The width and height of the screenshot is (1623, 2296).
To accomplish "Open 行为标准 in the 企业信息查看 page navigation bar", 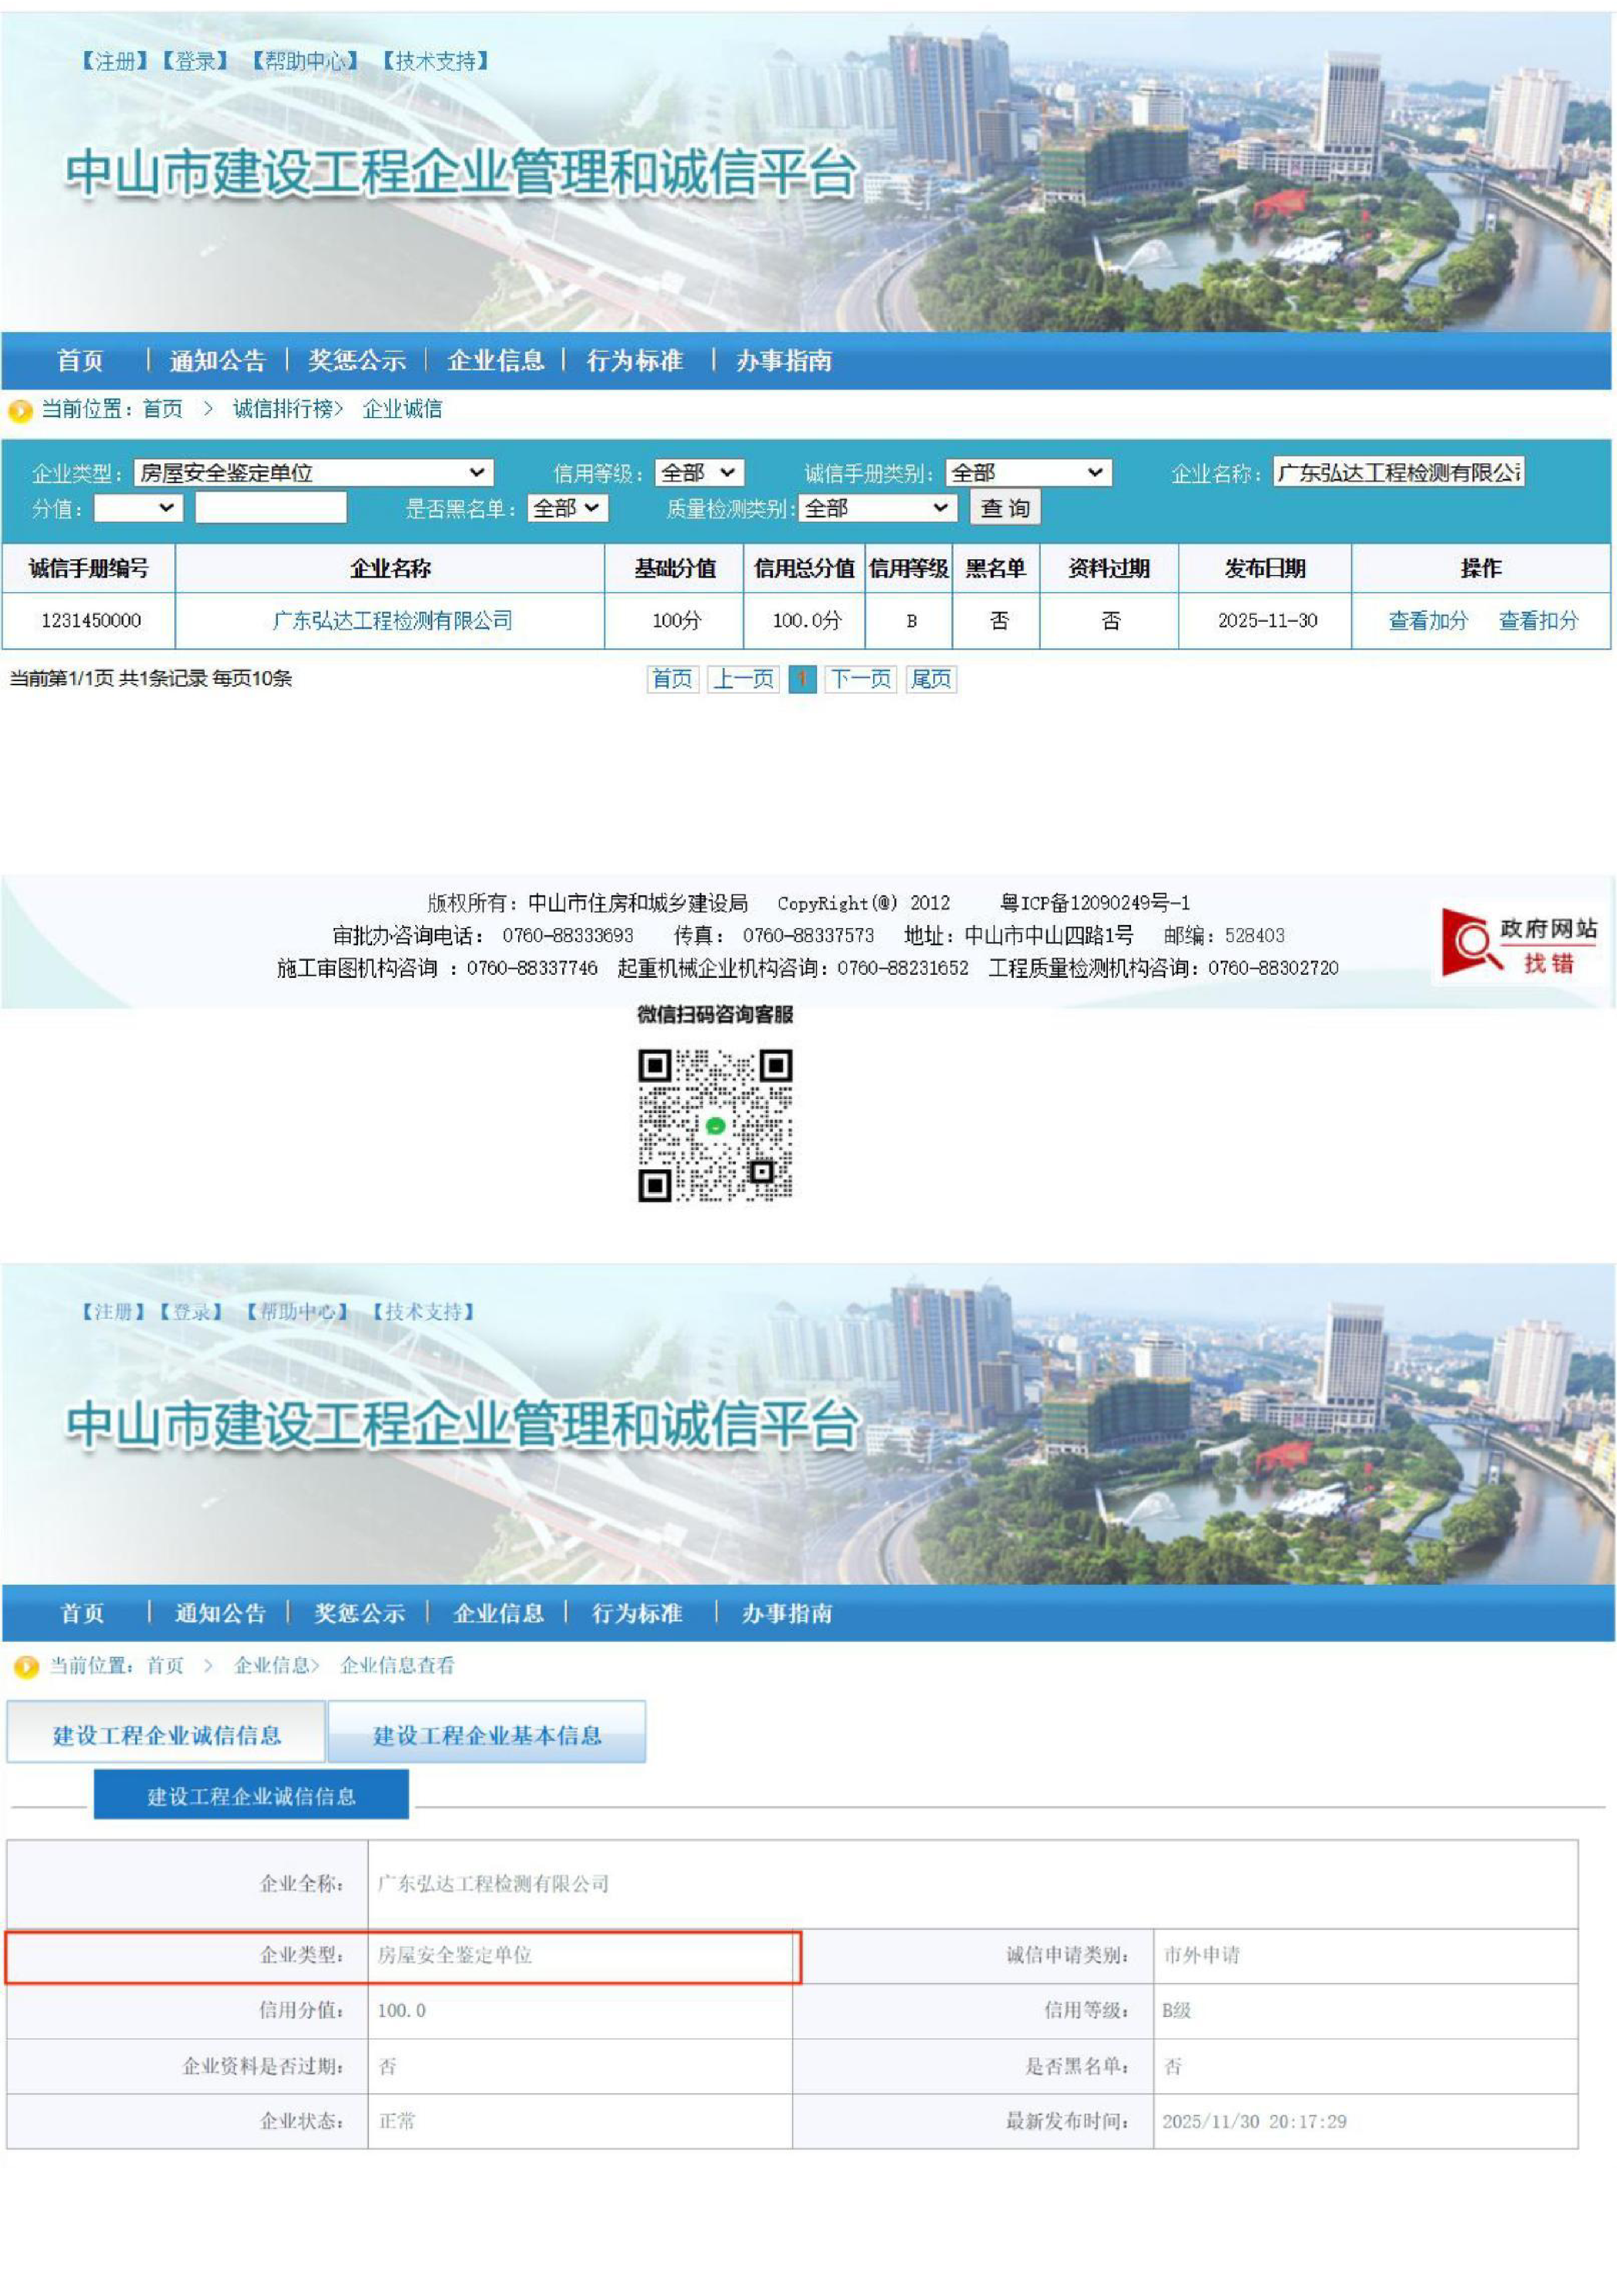I will 638,1613.
